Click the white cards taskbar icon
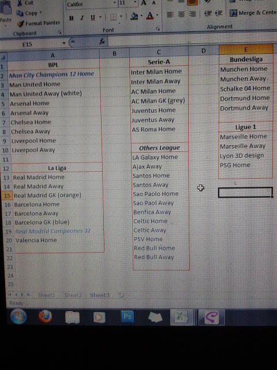The height and width of the screenshot is (370, 277). point(155,317)
